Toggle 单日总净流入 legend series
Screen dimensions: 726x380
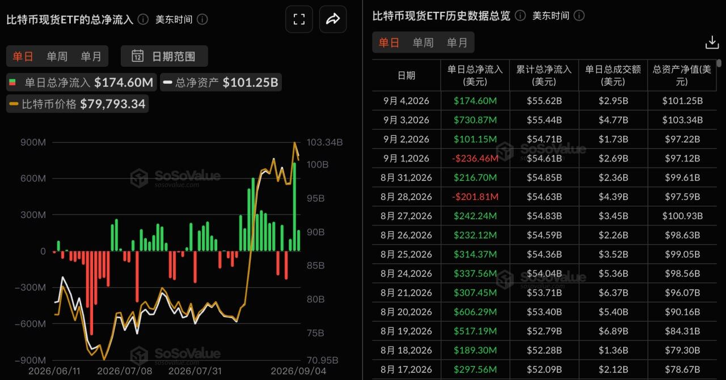[x=82, y=83]
